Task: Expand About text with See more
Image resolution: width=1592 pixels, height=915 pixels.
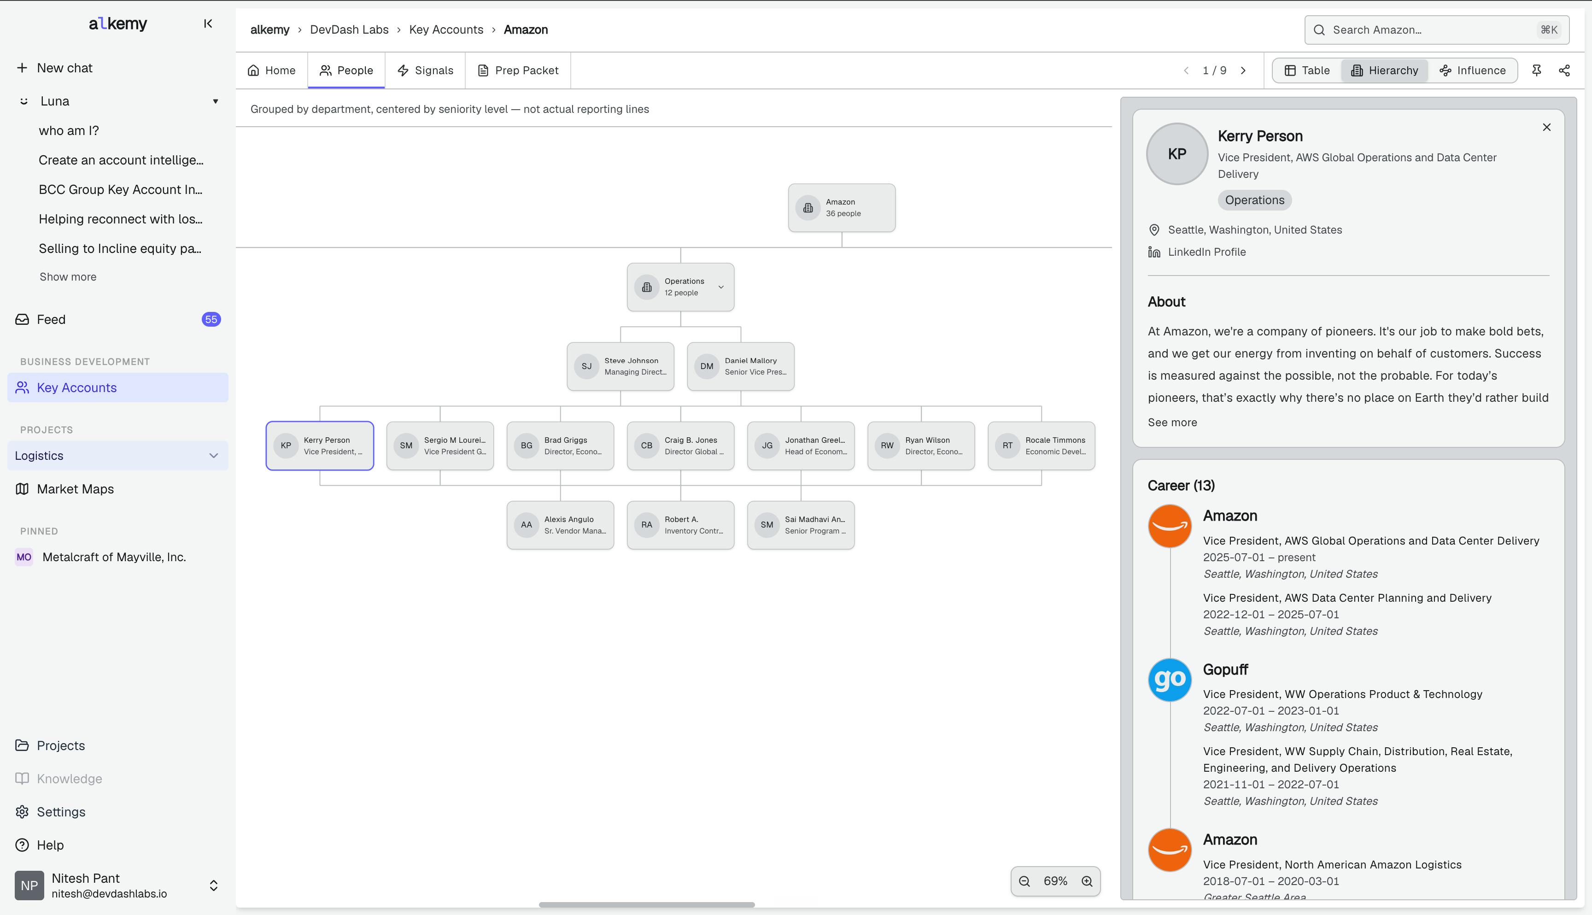Action: pos(1172,422)
